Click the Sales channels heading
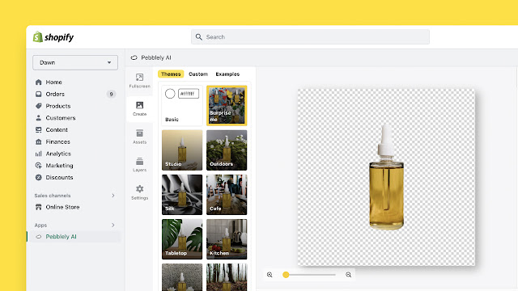Screen dimensions: 518x291 [x=53, y=196]
